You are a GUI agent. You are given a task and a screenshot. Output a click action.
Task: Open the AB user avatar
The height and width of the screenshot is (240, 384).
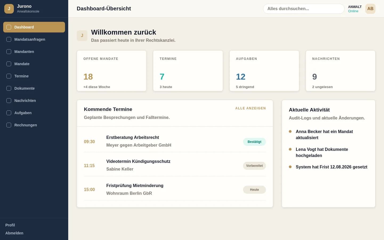pos(370,9)
